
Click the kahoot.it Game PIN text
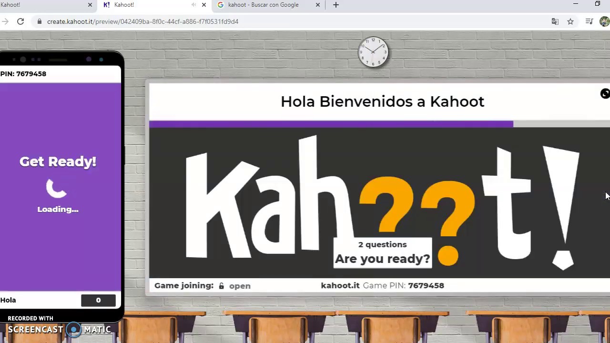pyautogui.click(x=383, y=285)
